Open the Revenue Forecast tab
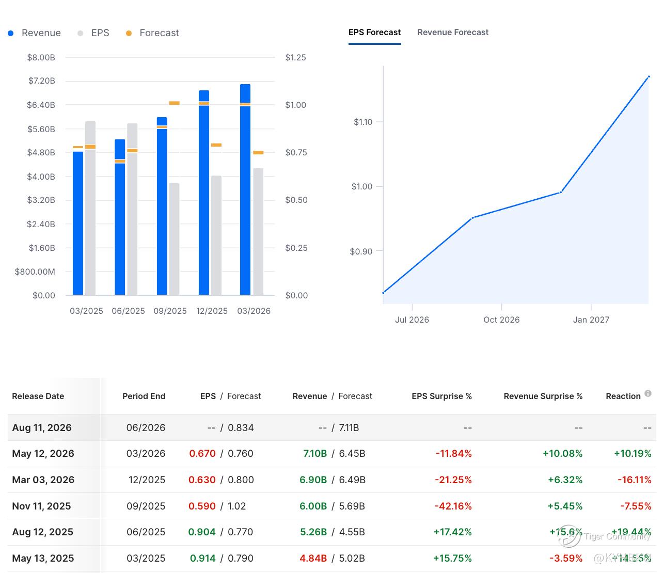 453,32
